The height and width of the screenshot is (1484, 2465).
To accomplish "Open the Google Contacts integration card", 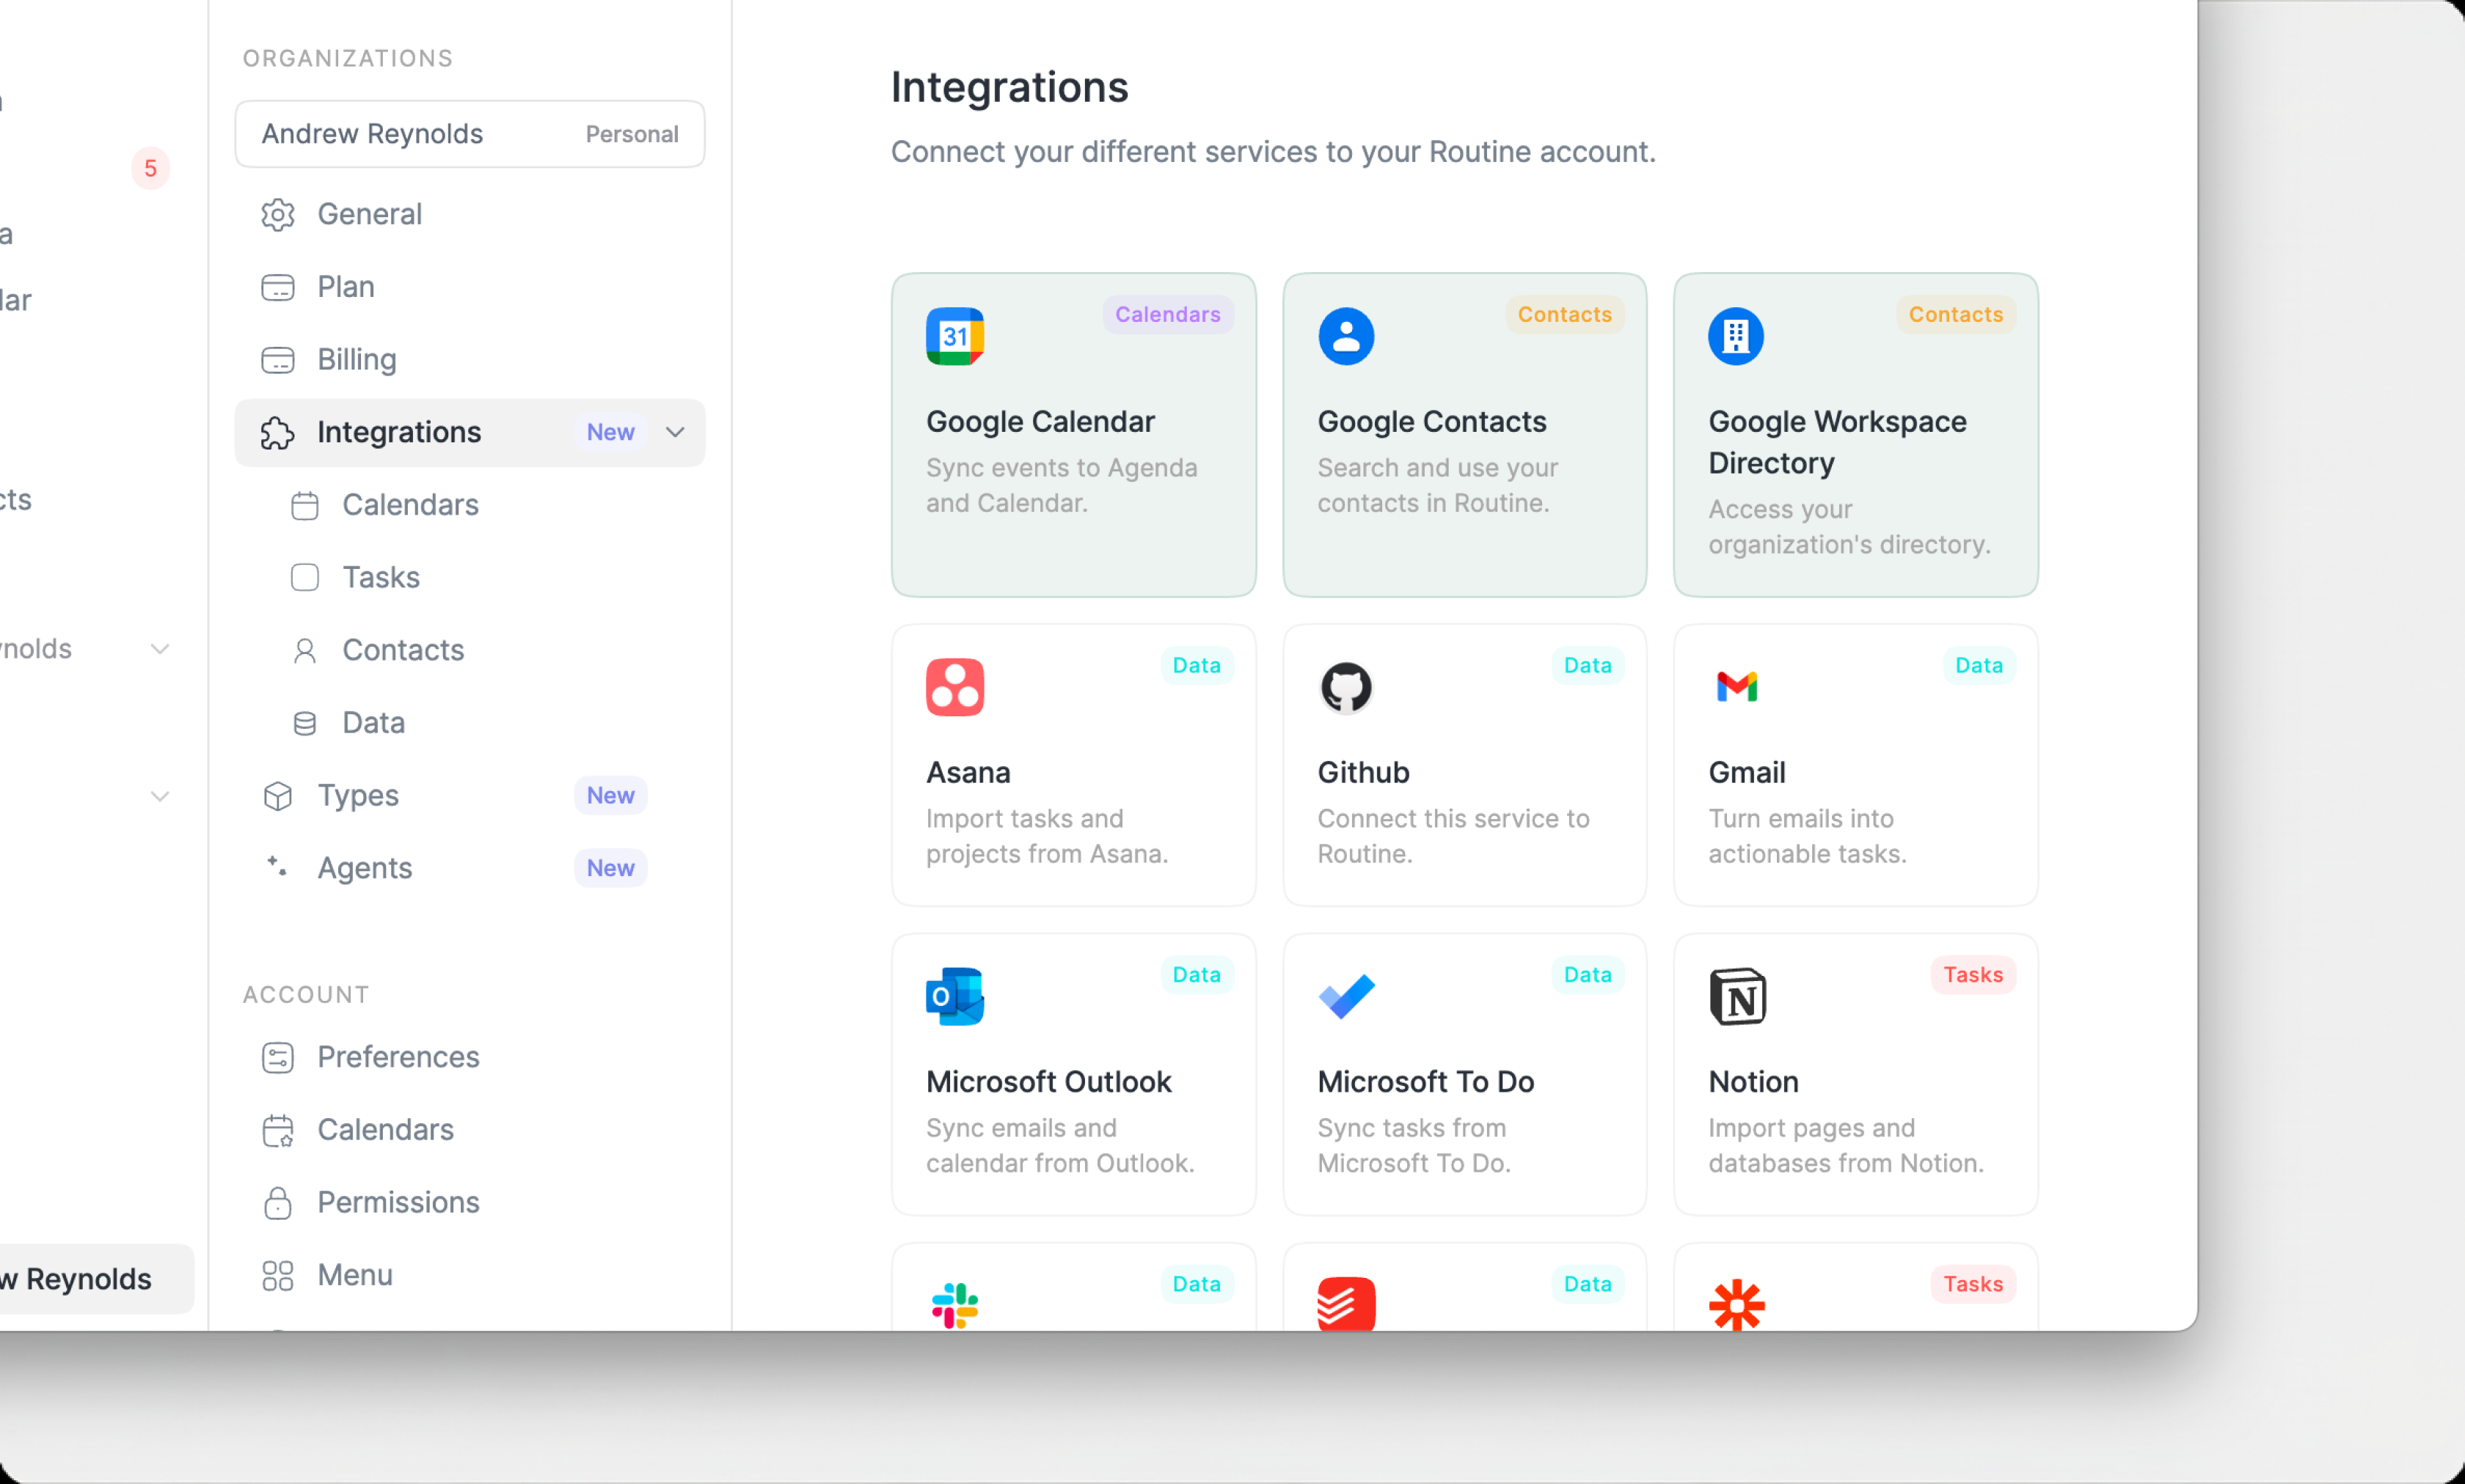I will click(1464, 435).
